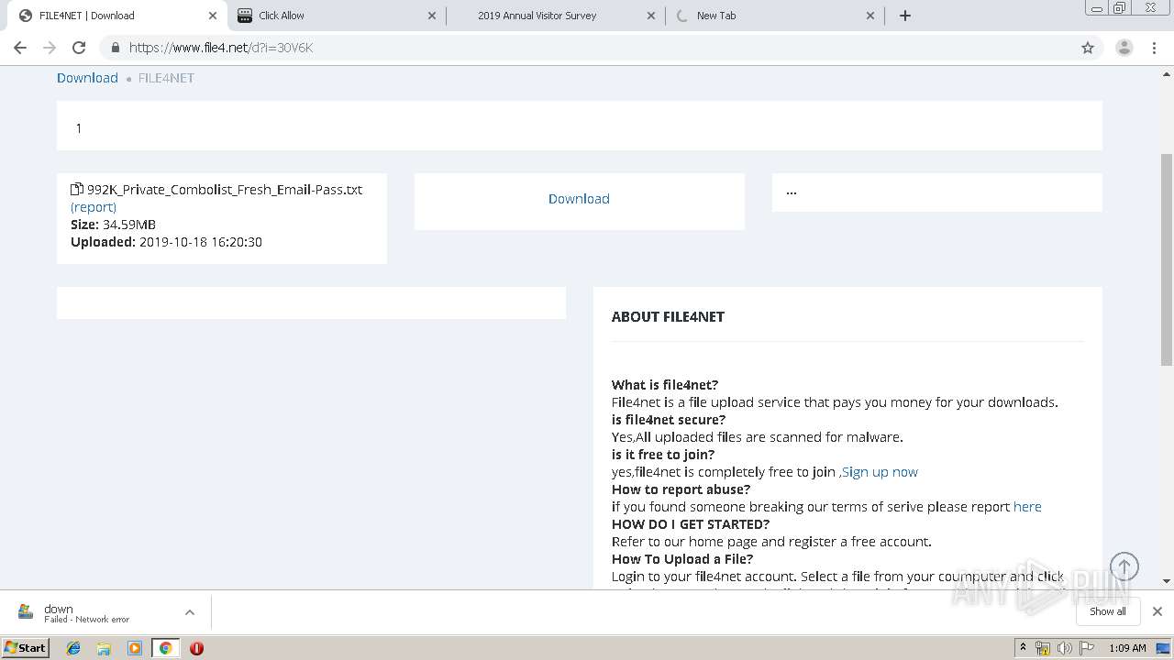Click the Chrome taskbar icon
The height and width of the screenshot is (660, 1174).
tap(165, 648)
